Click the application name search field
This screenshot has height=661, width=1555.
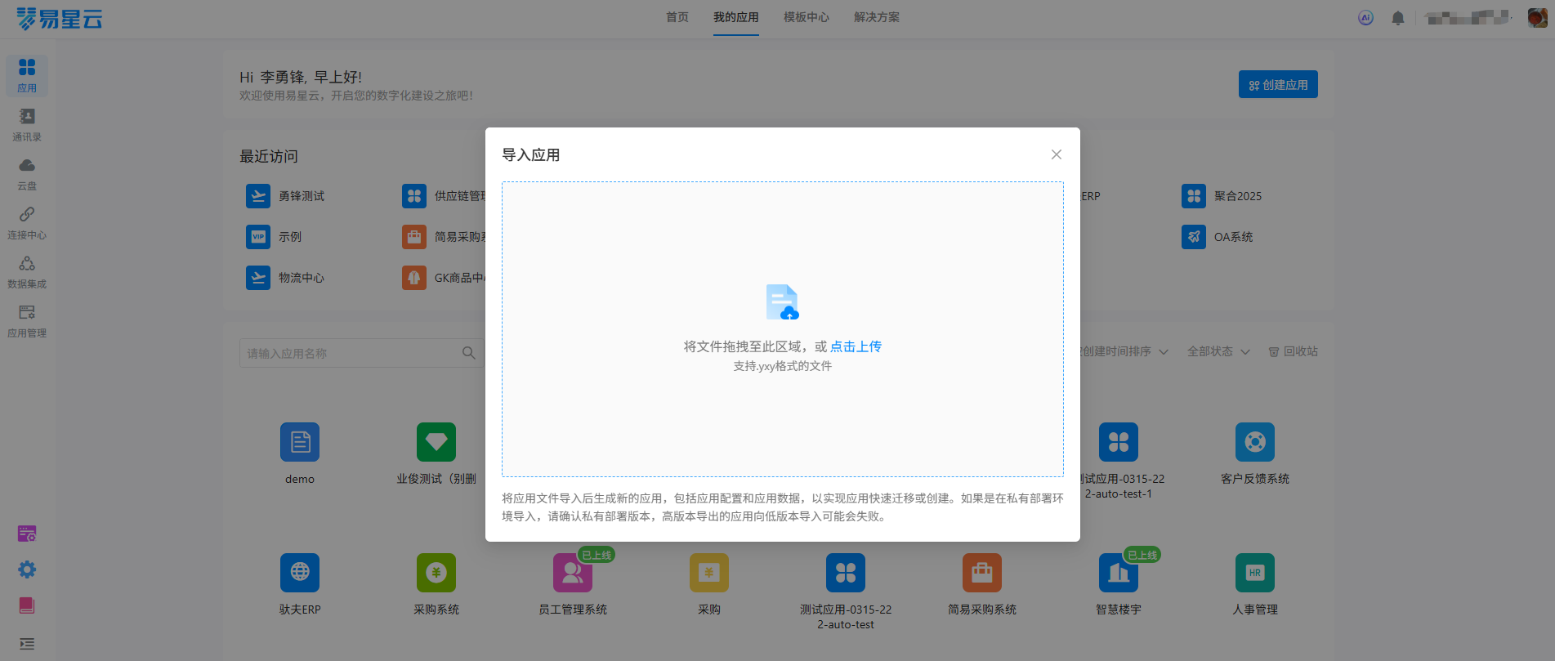[351, 353]
